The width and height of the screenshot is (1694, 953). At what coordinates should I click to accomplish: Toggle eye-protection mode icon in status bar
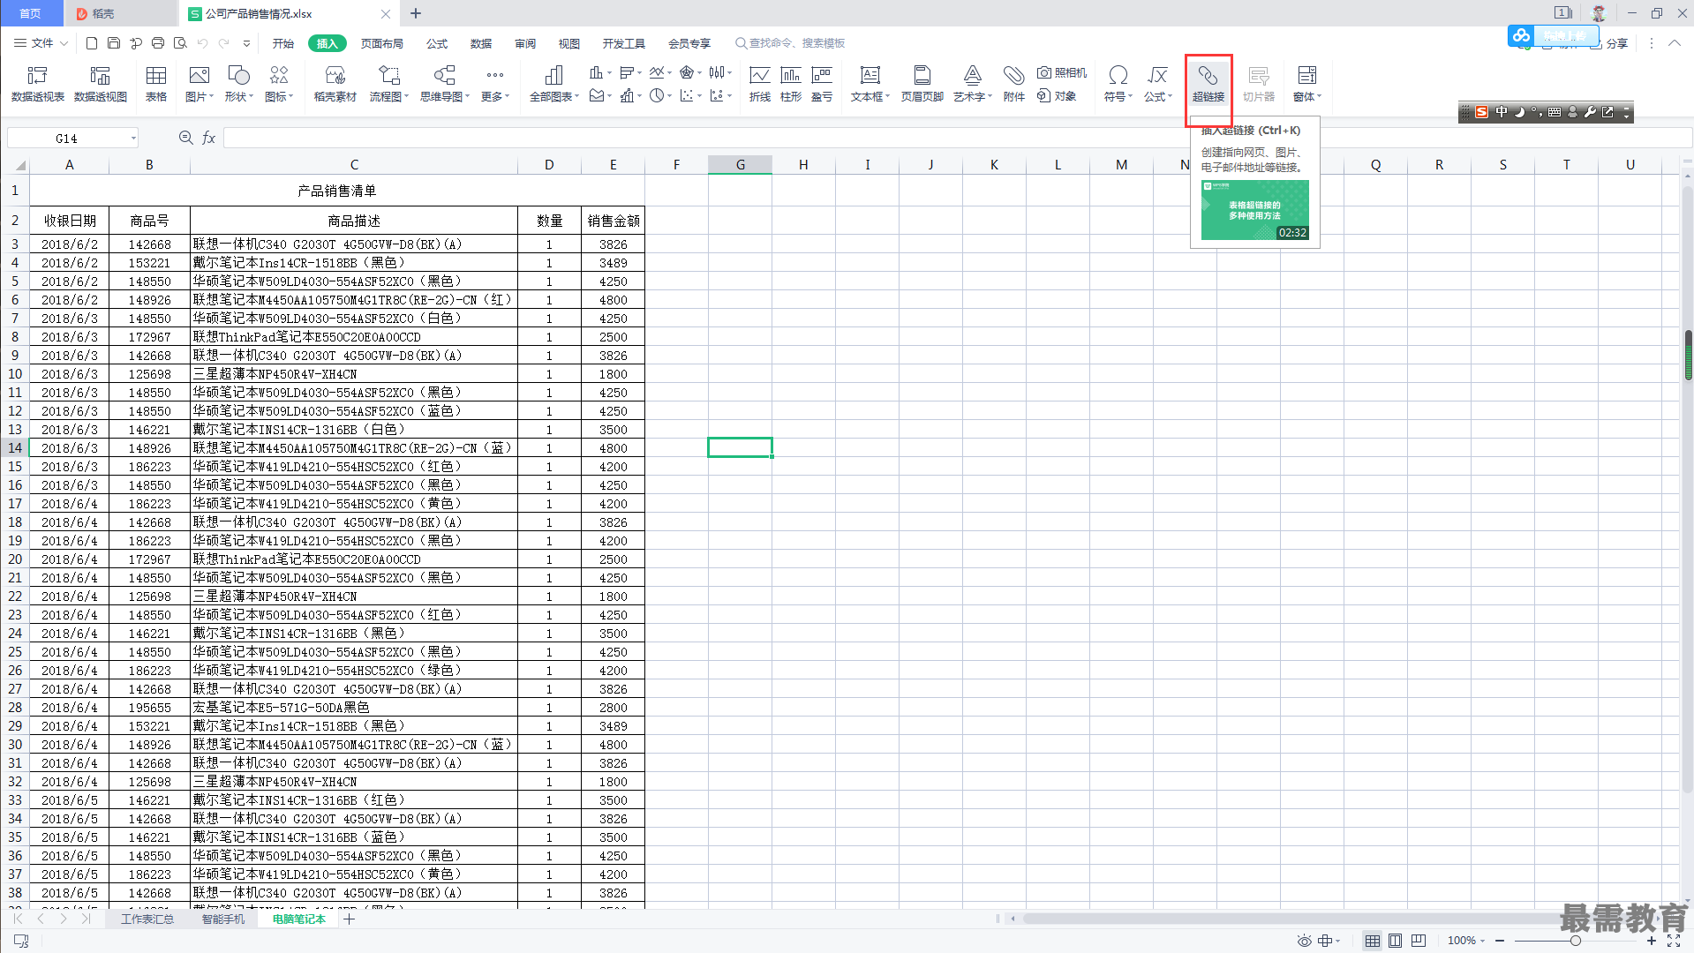point(1304,941)
